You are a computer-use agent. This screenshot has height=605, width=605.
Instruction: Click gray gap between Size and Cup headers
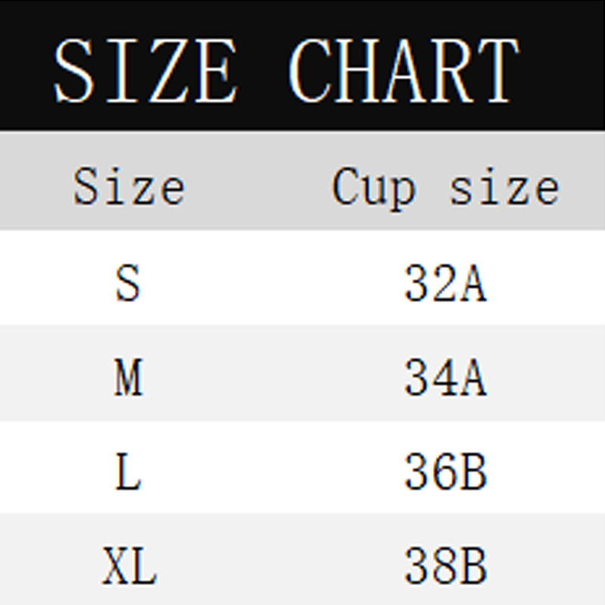(x=257, y=187)
